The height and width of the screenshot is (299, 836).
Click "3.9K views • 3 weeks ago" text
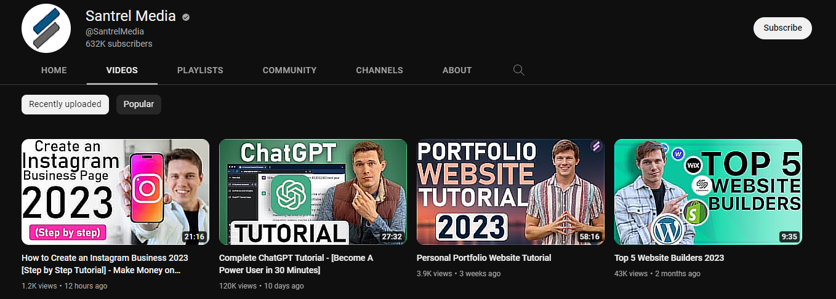(x=459, y=274)
